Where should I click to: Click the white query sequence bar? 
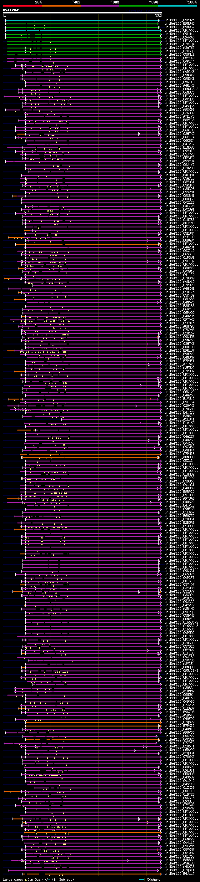coord(82,13)
